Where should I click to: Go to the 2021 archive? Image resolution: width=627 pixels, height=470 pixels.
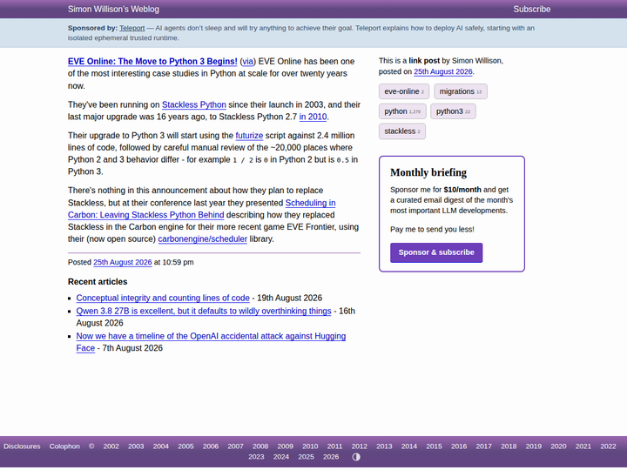pos(583,446)
